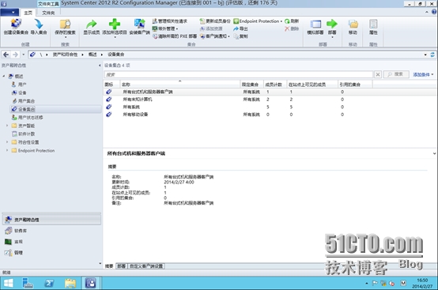Open 添加所选项目 green plus menu
The width and height of the screenshot is (438, 290).
tap(115, 28)
